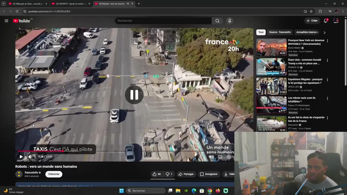Reload the page
The width and height of the screenshot is (347, 195).
pos(17,11)
